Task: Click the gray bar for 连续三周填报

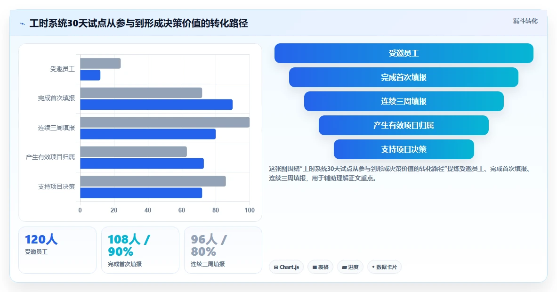Action: [165, 122]
